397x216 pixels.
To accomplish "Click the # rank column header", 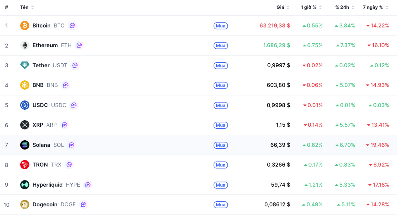I will tap(7, 7).
